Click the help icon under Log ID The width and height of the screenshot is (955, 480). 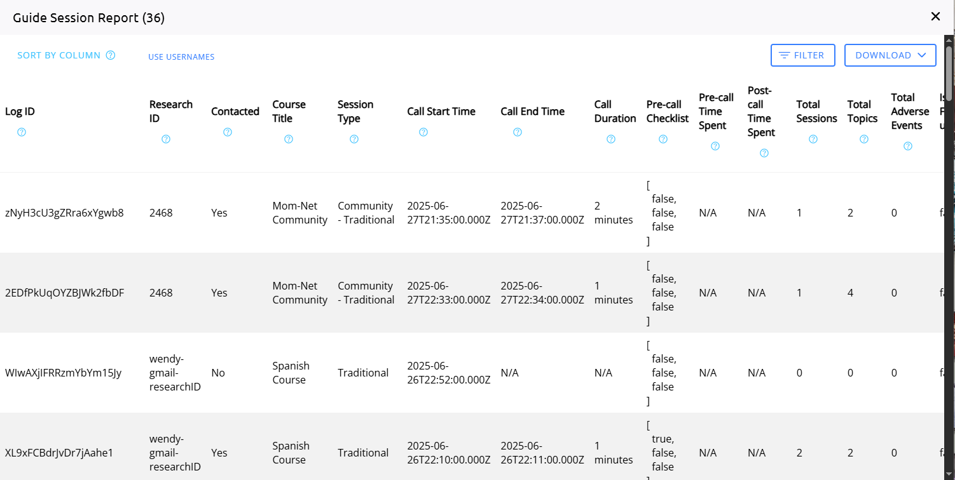22,132
